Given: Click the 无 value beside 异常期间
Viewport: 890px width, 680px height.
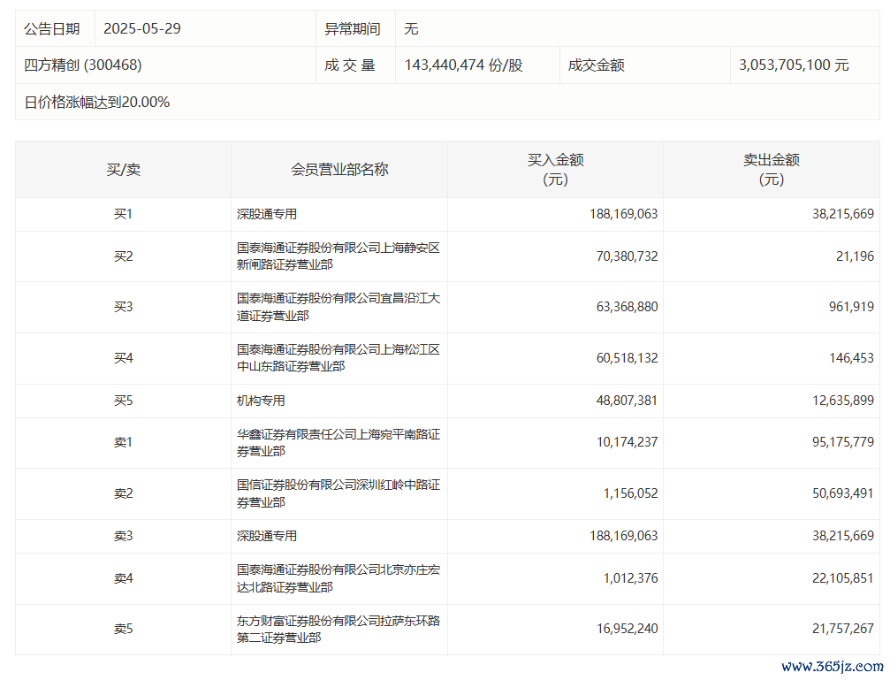Looking at the screenshot, I should pos(411,29).
